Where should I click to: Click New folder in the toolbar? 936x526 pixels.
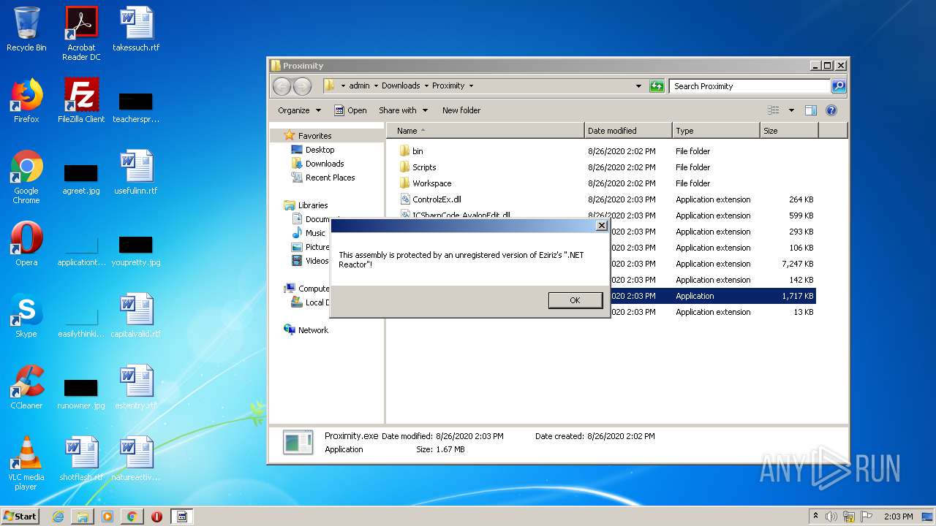point(461,110)
